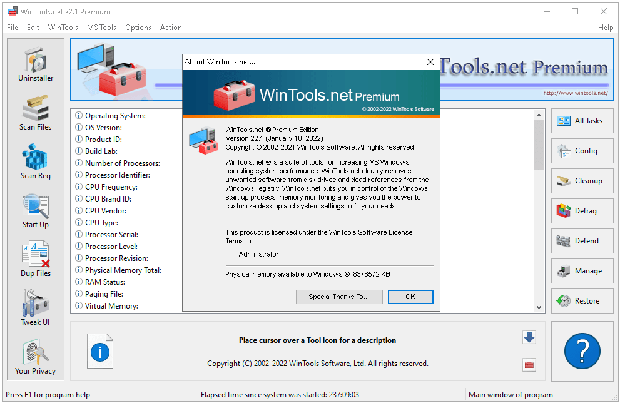The height and width of the screenshot is (403, 620).
Task: Click the blue down arrow icon
Action: [x=529, y=337]
